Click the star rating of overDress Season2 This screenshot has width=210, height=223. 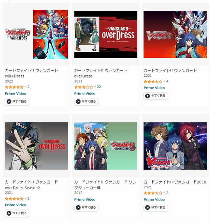(x=14, y=199)
